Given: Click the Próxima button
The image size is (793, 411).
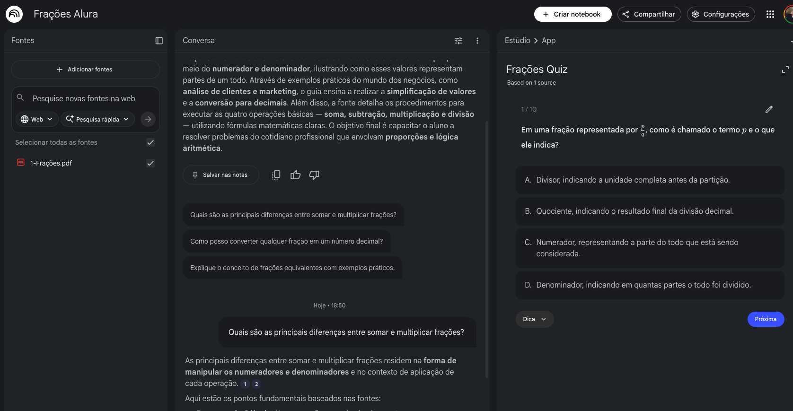Looking at the screenshot, I should click(766, 319).
